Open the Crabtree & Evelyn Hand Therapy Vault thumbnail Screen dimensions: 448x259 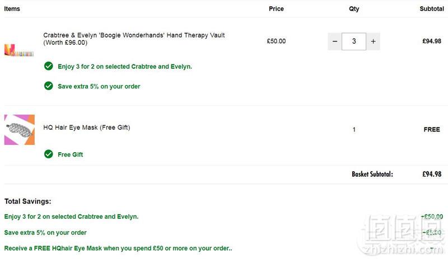(19, 50)
